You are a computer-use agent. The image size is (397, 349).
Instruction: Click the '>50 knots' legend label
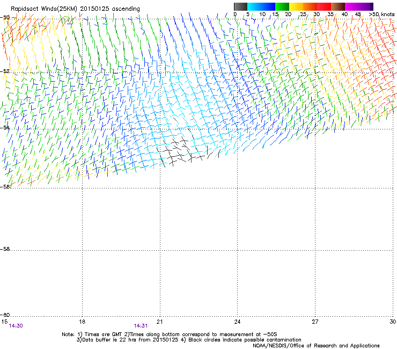tap(381, 14)
